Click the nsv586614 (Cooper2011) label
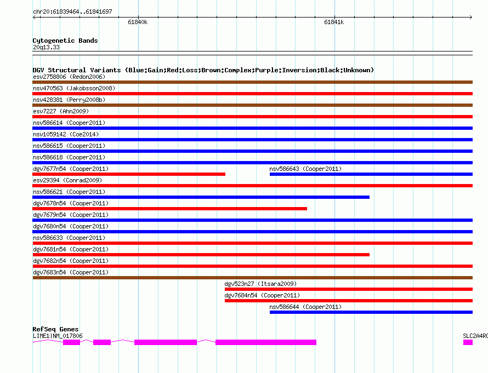The width and height of the screenshot is (488, 373). click(x=69, y=123)
